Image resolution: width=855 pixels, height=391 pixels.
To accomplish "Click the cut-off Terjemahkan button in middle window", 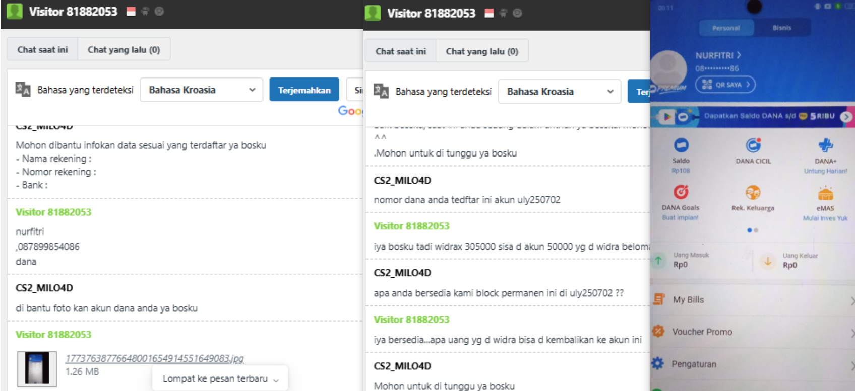I will click(x=639, y=92).
